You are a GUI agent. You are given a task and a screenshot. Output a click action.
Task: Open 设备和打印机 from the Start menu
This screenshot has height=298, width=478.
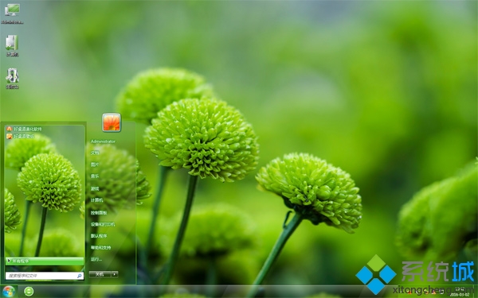click(x=103, y=224)
